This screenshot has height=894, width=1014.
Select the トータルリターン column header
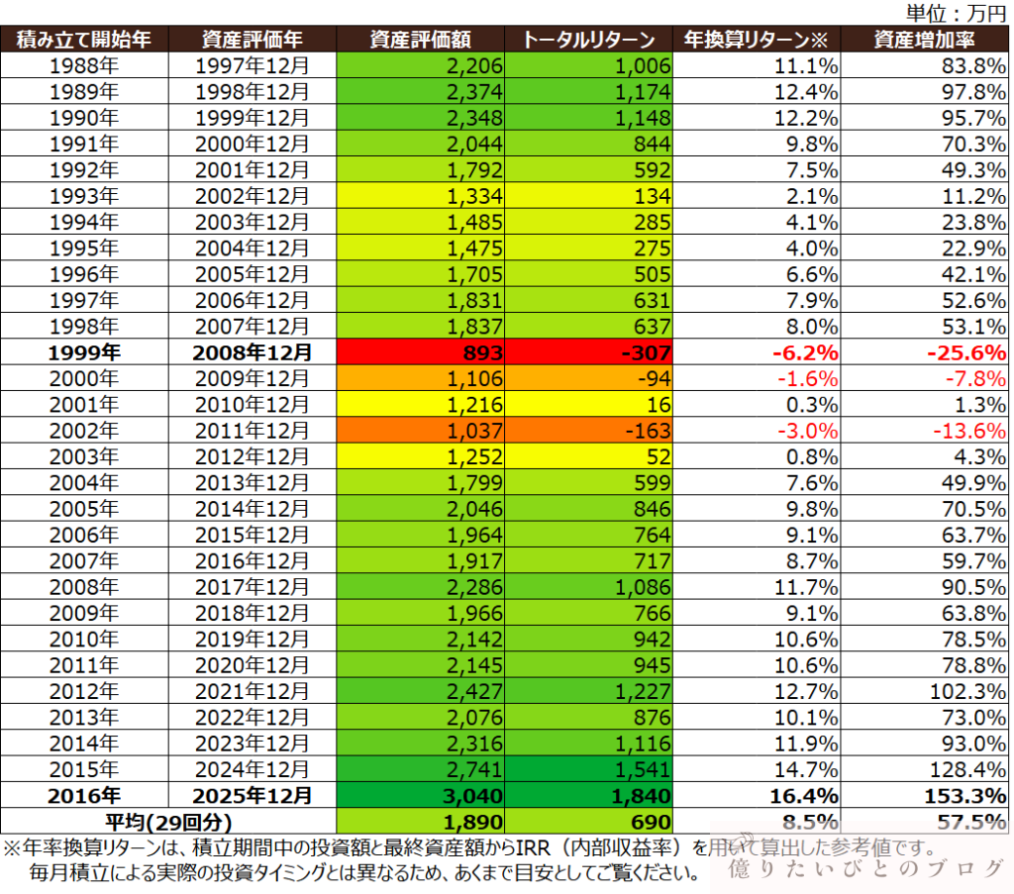click(589, 40)
